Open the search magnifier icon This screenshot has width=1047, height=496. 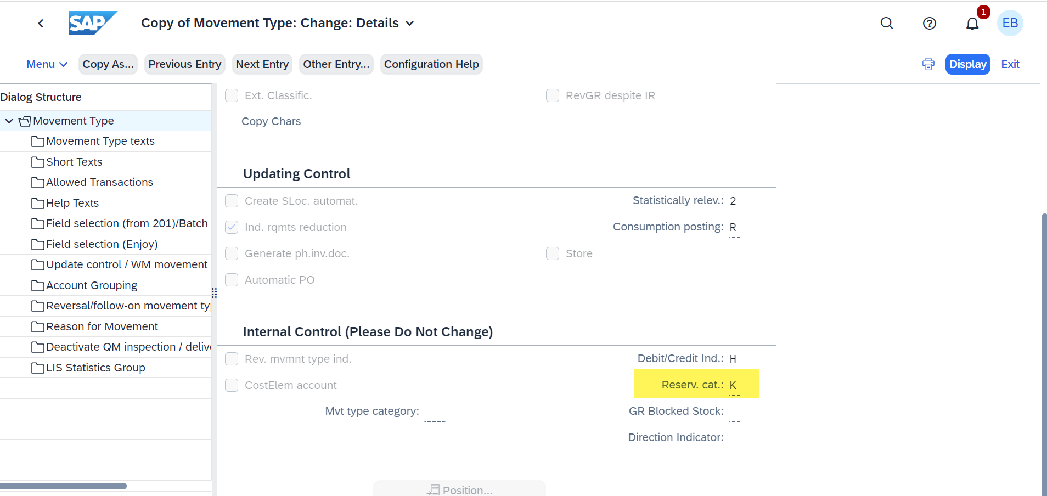pos(887,23)
